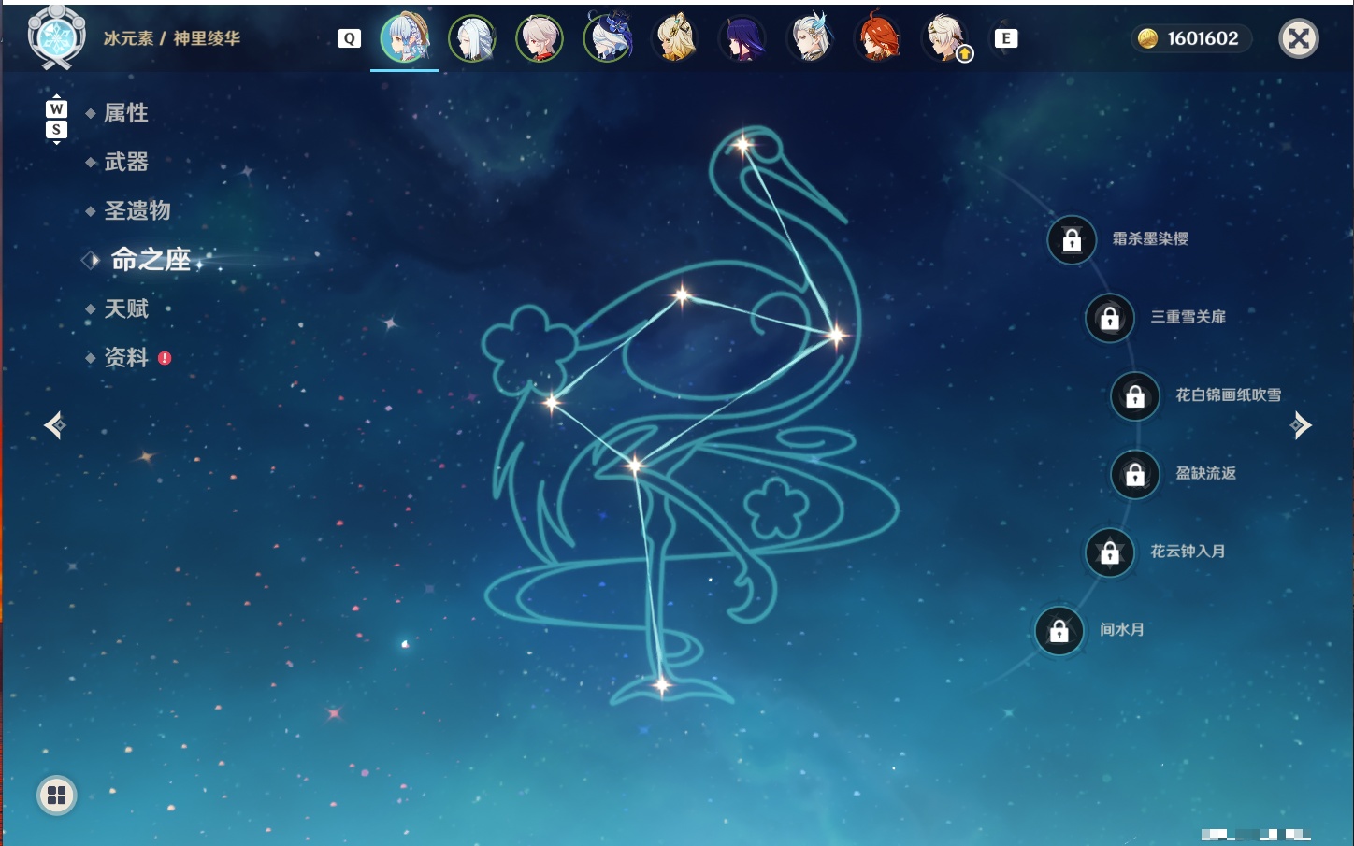Click the star on the crane's head
The width and height of the screenshot is (1354, 846).
coord(742,144)
